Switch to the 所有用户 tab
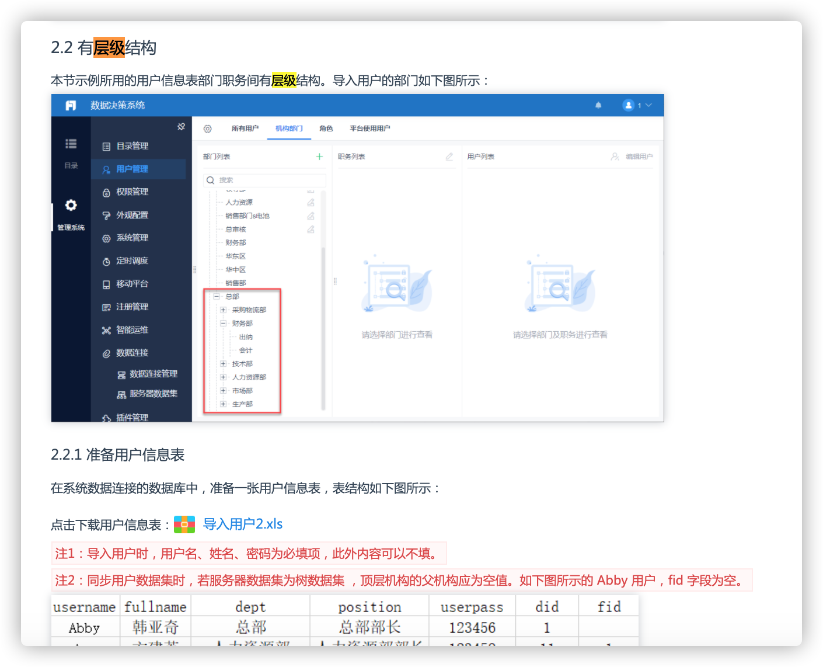 [245, 128]
